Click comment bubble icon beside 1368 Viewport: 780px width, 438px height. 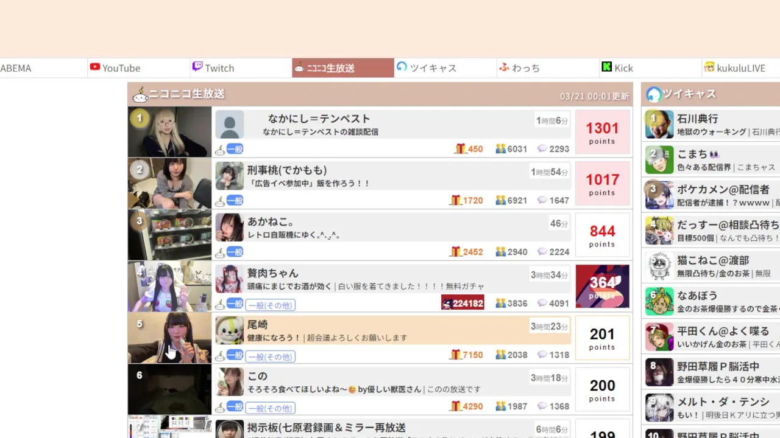click(x=542, y=406)
